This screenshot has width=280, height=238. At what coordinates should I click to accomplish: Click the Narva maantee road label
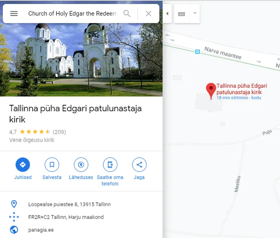[223, 53]
